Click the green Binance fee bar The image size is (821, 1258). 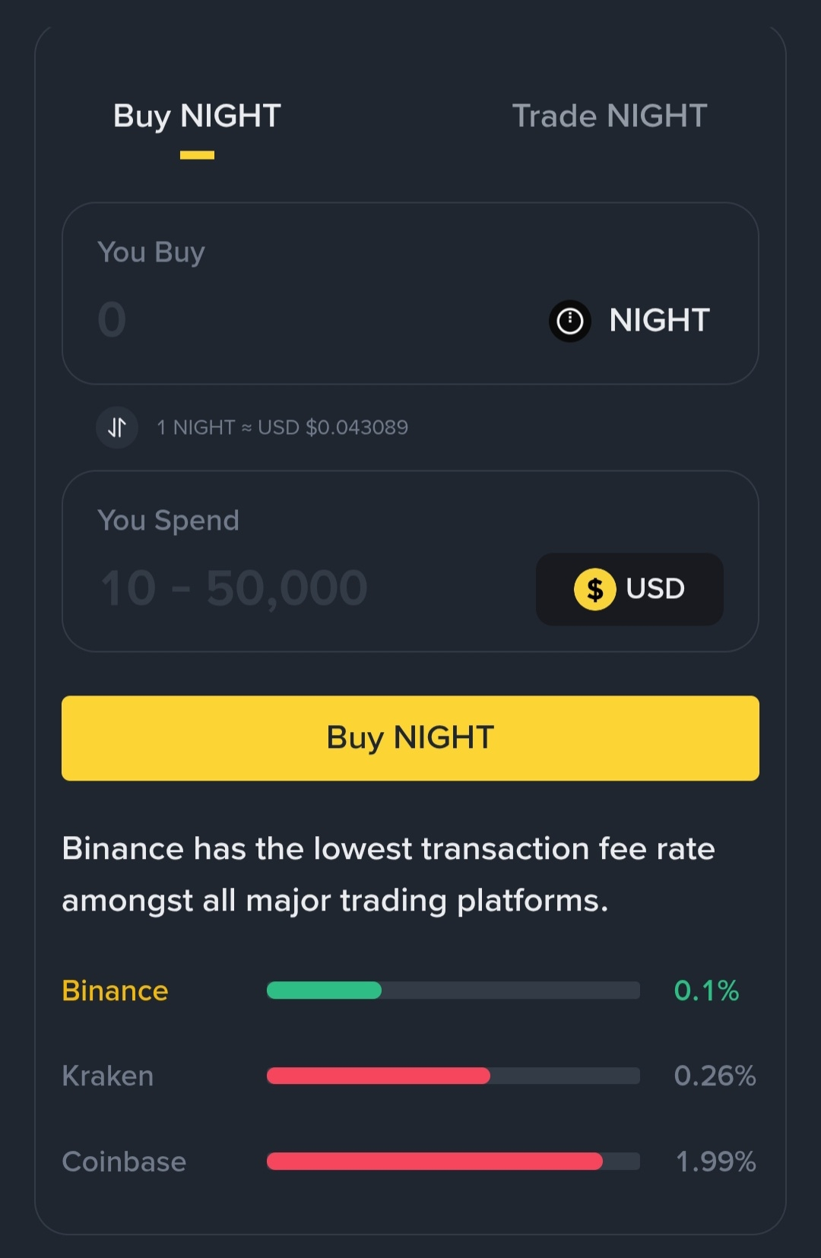click(x=324, y=990)
